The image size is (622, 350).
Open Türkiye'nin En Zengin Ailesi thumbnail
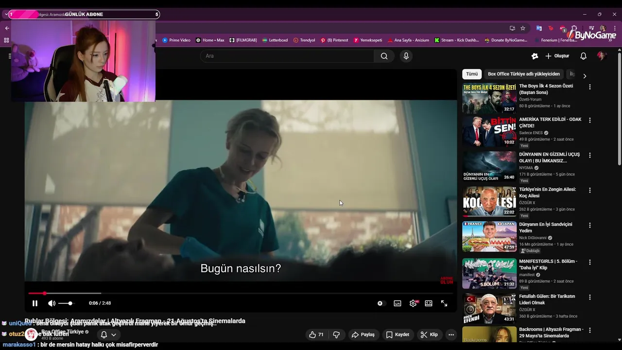[x=489, y=201]
